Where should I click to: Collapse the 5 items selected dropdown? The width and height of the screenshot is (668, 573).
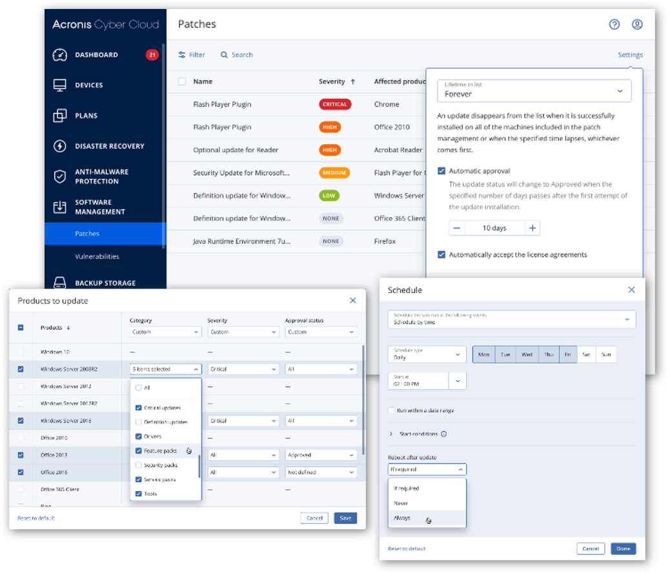tap(165, 369)
